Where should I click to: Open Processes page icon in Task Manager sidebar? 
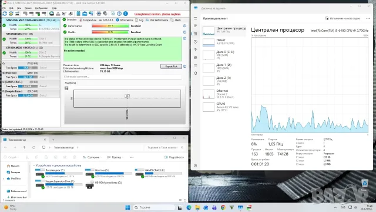coord(196,26)
